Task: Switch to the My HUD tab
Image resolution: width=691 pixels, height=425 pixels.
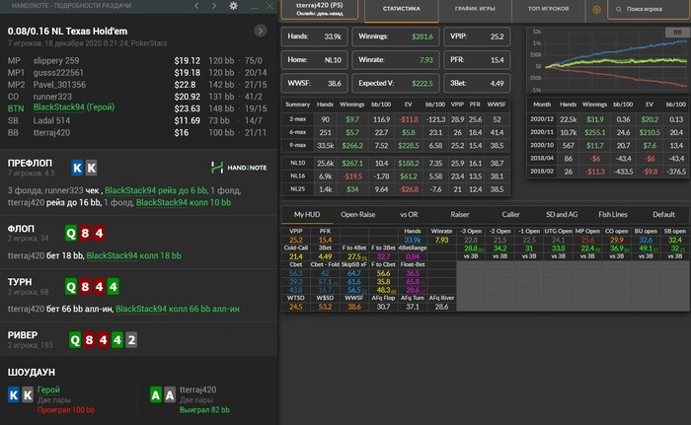Action: point(307,215)
